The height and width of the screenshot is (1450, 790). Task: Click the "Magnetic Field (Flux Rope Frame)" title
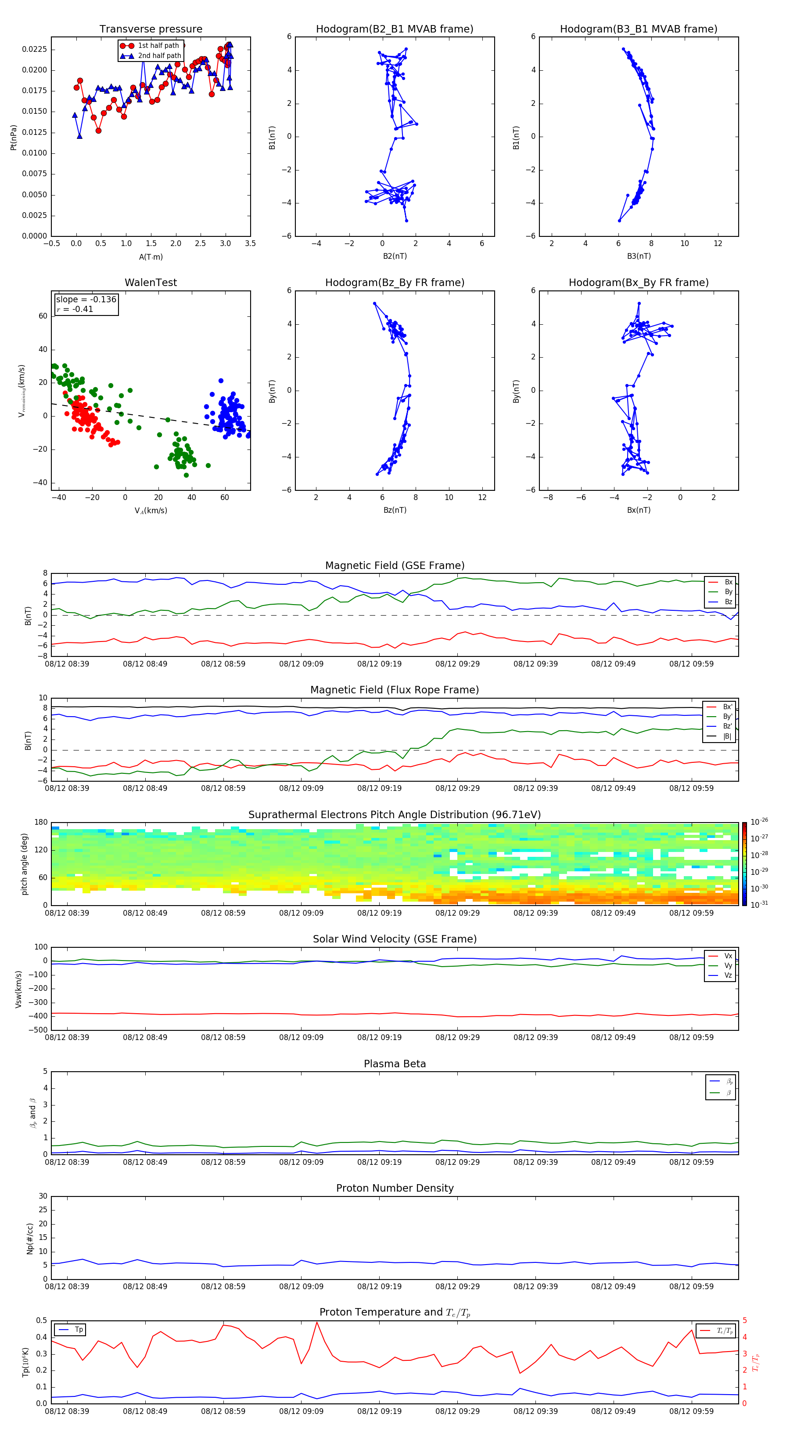click(x=395, y=690)
